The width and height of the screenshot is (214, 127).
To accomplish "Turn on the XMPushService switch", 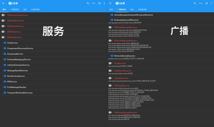I will [3, 37].
